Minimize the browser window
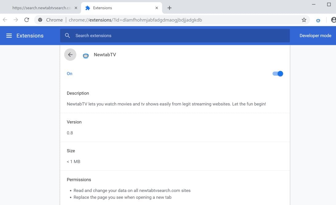 (x=314, y=4)
